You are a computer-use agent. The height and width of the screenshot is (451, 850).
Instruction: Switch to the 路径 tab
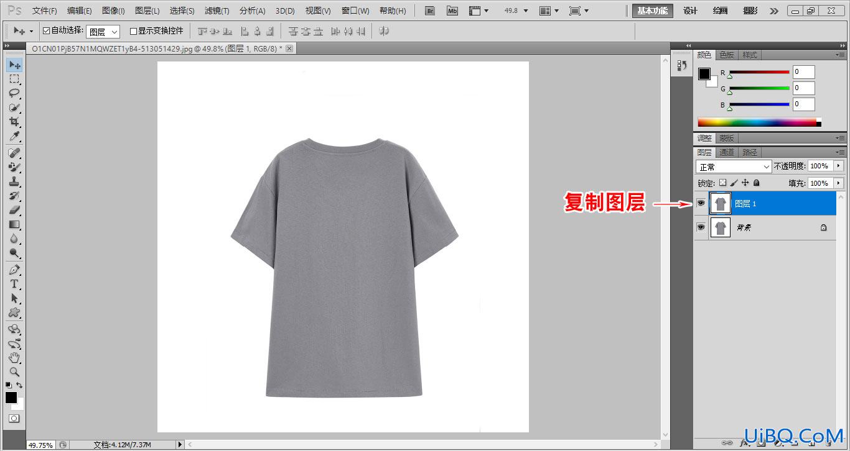pyautogui.click(x=750, y=152)
